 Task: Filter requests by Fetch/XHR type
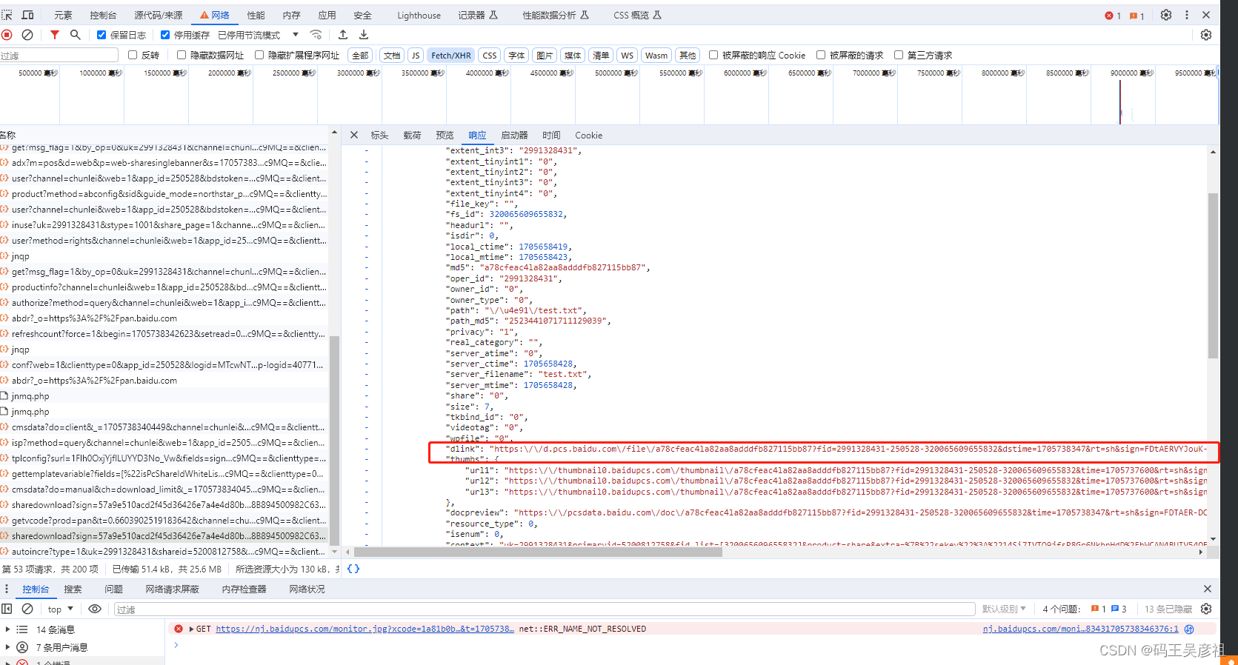[451, 55]
